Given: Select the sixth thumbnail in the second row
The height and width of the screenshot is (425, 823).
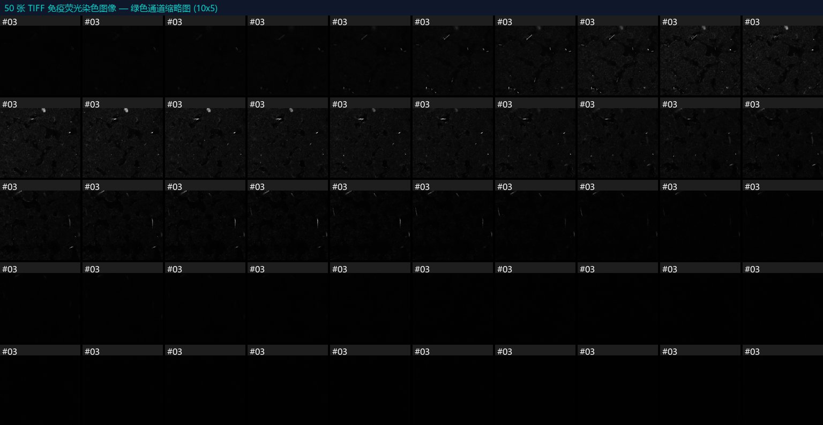Looking at the screenshot, I should tap(453, 138).
